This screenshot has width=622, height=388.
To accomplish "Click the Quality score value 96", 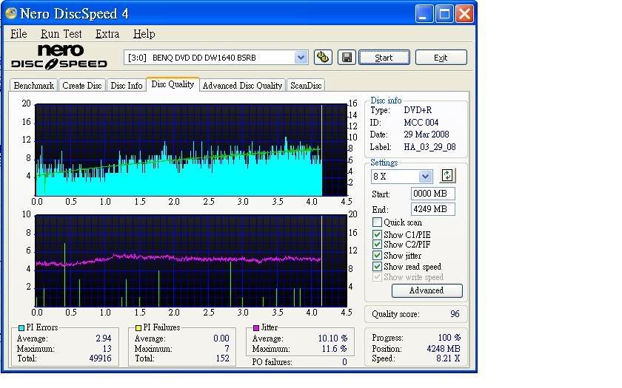I will click(x=455, y=314).
